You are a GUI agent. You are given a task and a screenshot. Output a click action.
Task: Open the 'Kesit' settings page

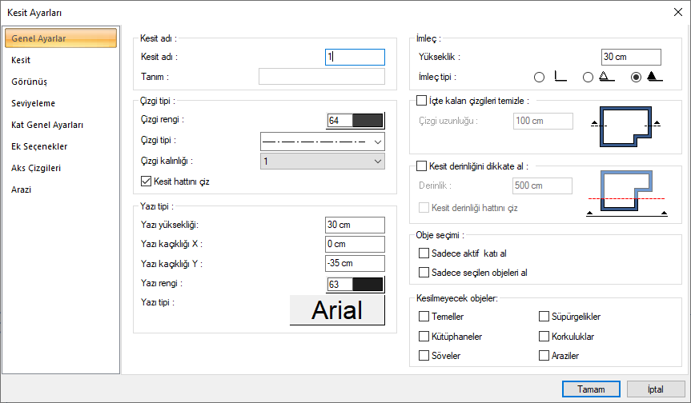coord(22,60)
